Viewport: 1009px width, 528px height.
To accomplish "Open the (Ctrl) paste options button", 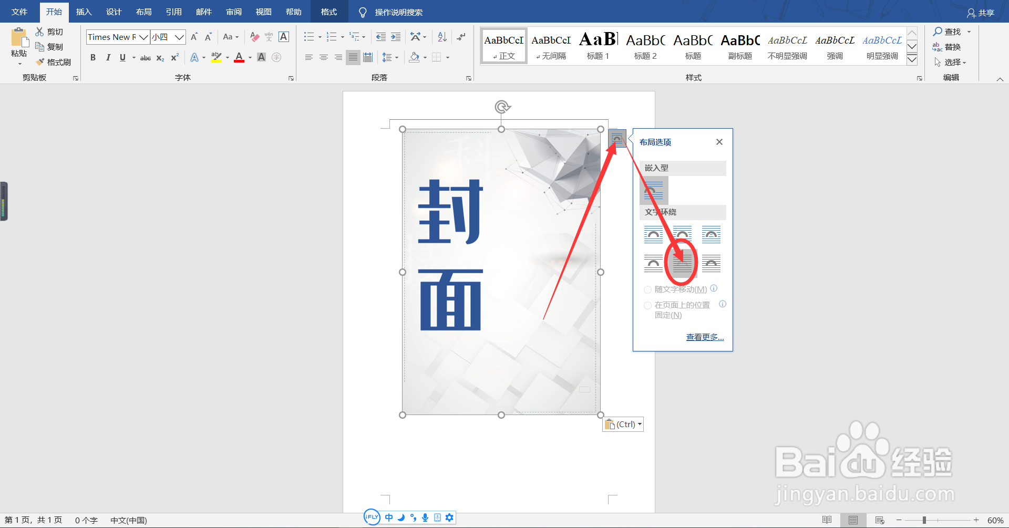I will (x=623, y=424).
